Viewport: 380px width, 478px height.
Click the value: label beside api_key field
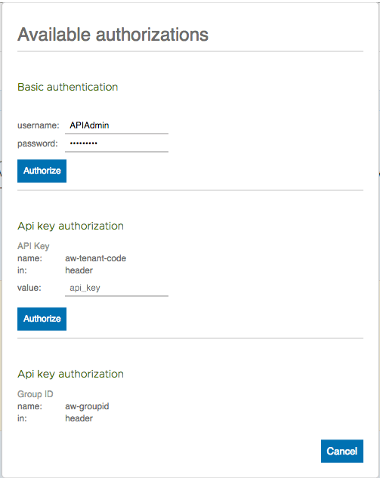point(29,288)
